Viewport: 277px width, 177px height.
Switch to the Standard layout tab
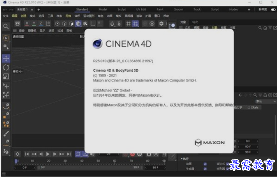click(82, 9)
